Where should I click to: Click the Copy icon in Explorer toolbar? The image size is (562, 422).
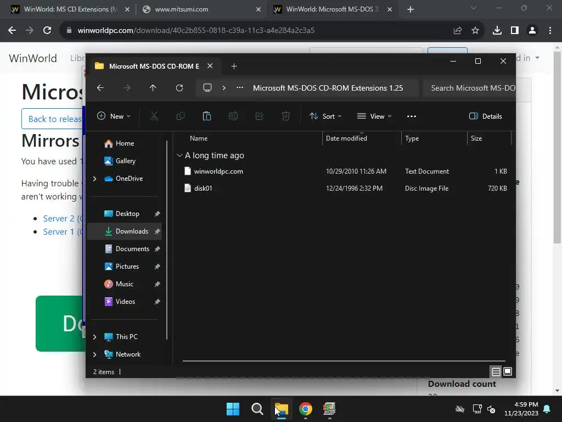coord(180,116)
